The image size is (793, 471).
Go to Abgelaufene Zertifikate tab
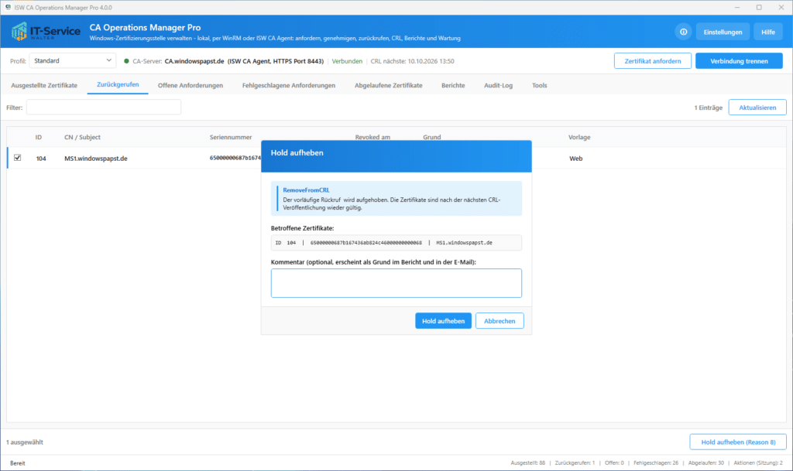point(389,85)
